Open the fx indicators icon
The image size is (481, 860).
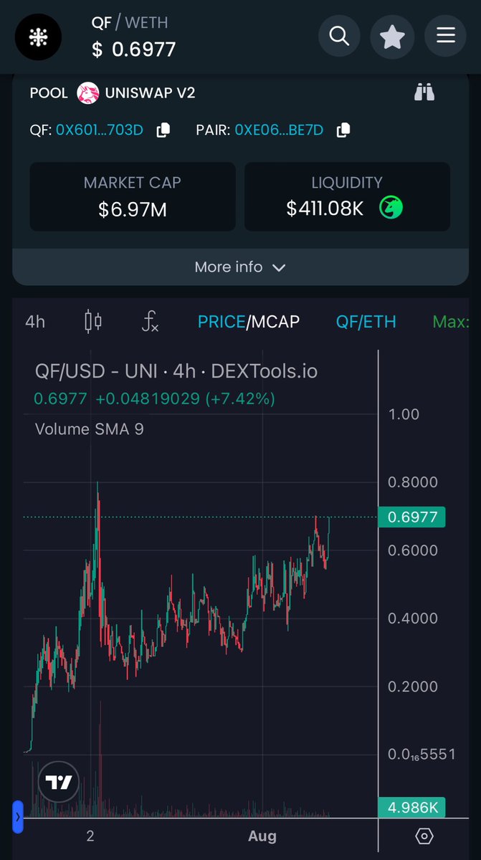click(149, 322)
